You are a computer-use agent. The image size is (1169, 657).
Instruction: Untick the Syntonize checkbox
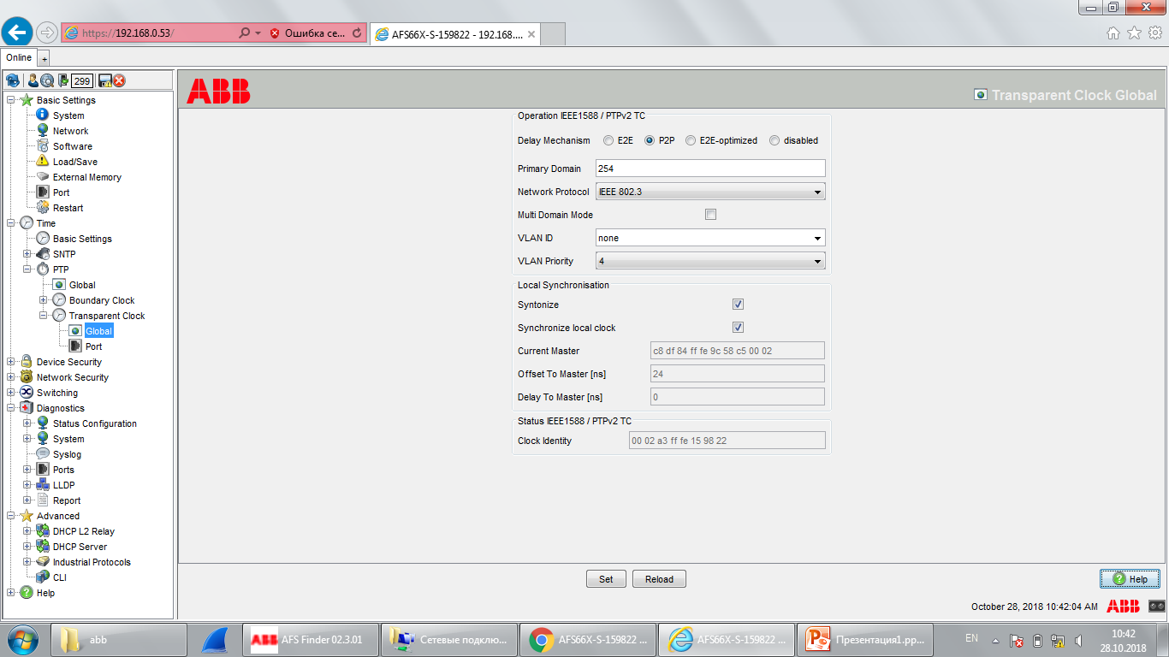click(738, 305)
